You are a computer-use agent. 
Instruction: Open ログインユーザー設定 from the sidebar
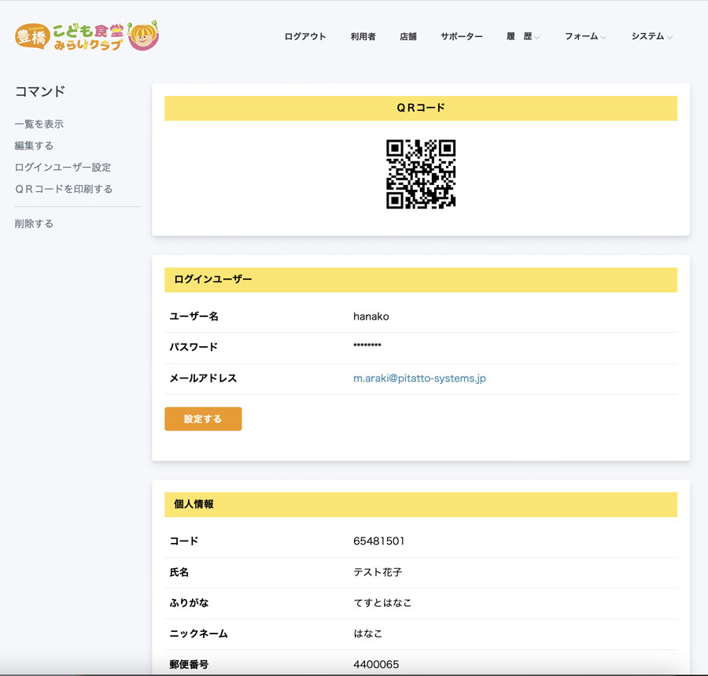(63, 168)
